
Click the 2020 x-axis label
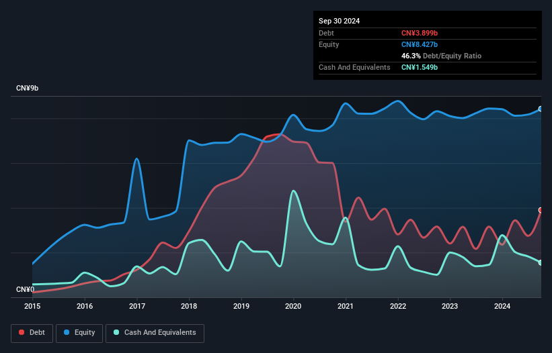point(293,306)
